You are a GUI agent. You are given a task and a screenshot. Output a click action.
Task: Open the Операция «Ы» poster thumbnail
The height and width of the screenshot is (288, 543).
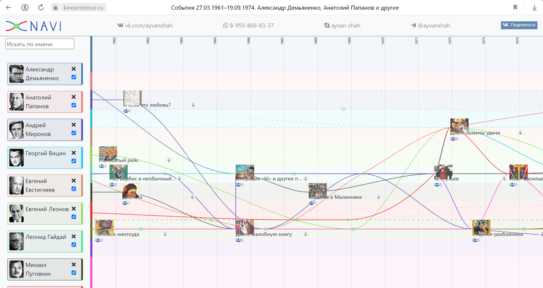pos(245,173)
